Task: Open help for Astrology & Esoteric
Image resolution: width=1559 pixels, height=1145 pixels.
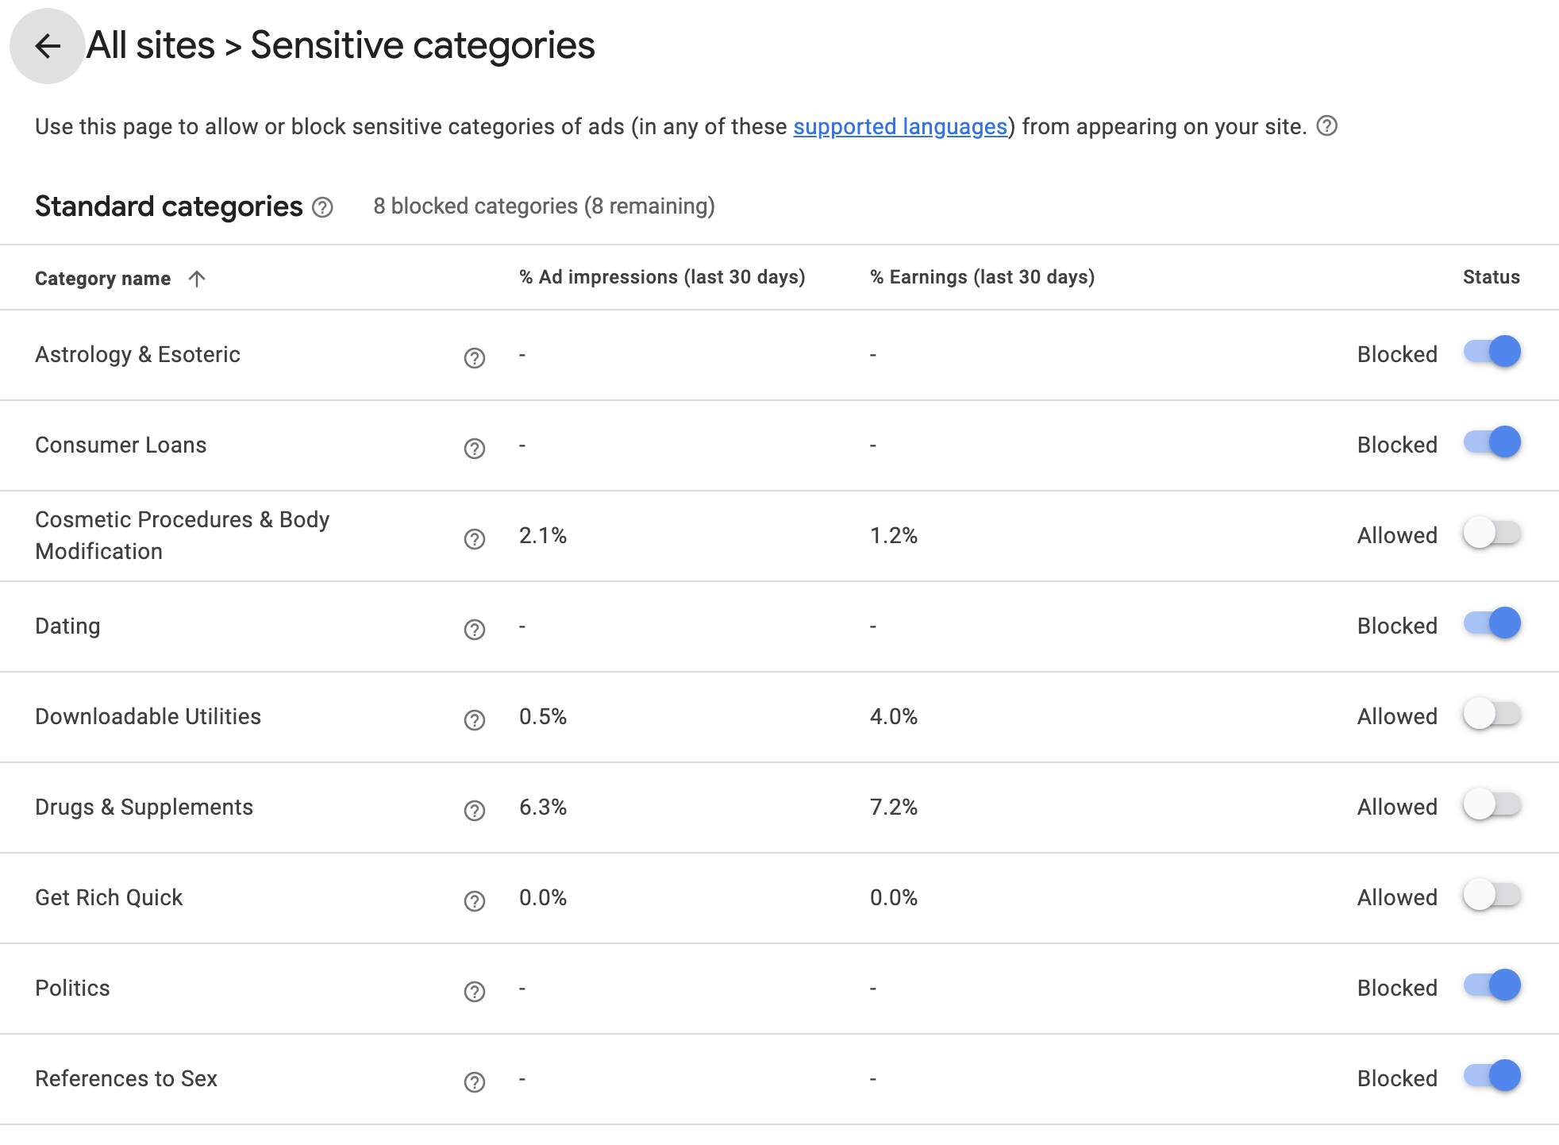Action: [474, 358]
